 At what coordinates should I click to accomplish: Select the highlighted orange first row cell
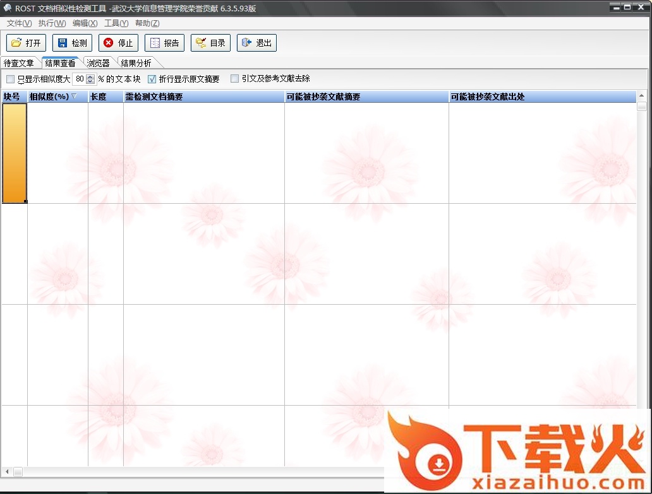pyautogui.click(x=15, y=153)
